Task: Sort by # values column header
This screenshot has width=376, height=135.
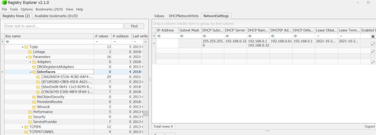Action: pyautogui.click(x=102, y=36)
